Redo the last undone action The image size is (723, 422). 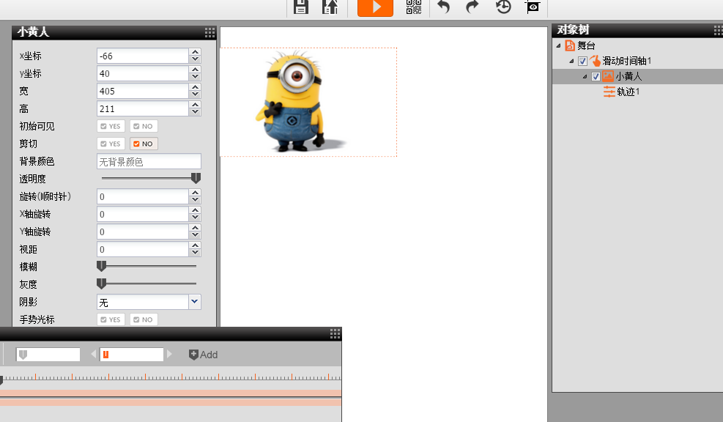point(472,7)
